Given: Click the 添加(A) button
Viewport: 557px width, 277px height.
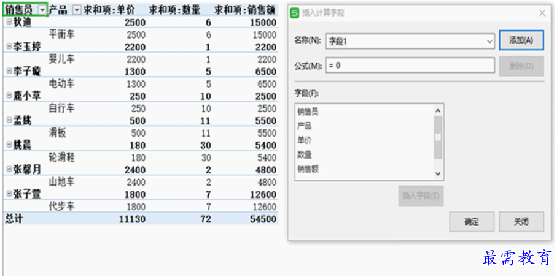Looking at the screenshot, I should (x=521, y=40).
